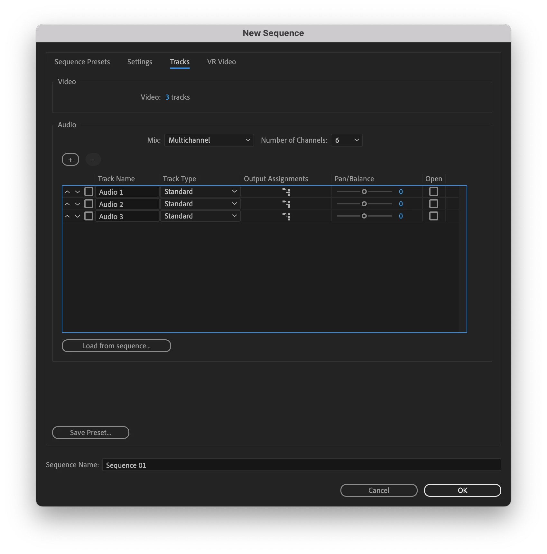Adjust Pan/Balance slider for Audio 2
Screen dimensions: 547x554
[x=364, y=204]
